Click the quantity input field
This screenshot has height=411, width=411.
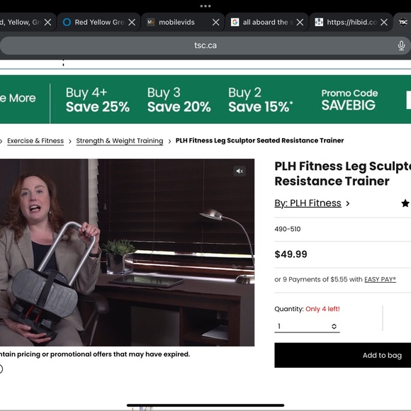coord(307,327)
